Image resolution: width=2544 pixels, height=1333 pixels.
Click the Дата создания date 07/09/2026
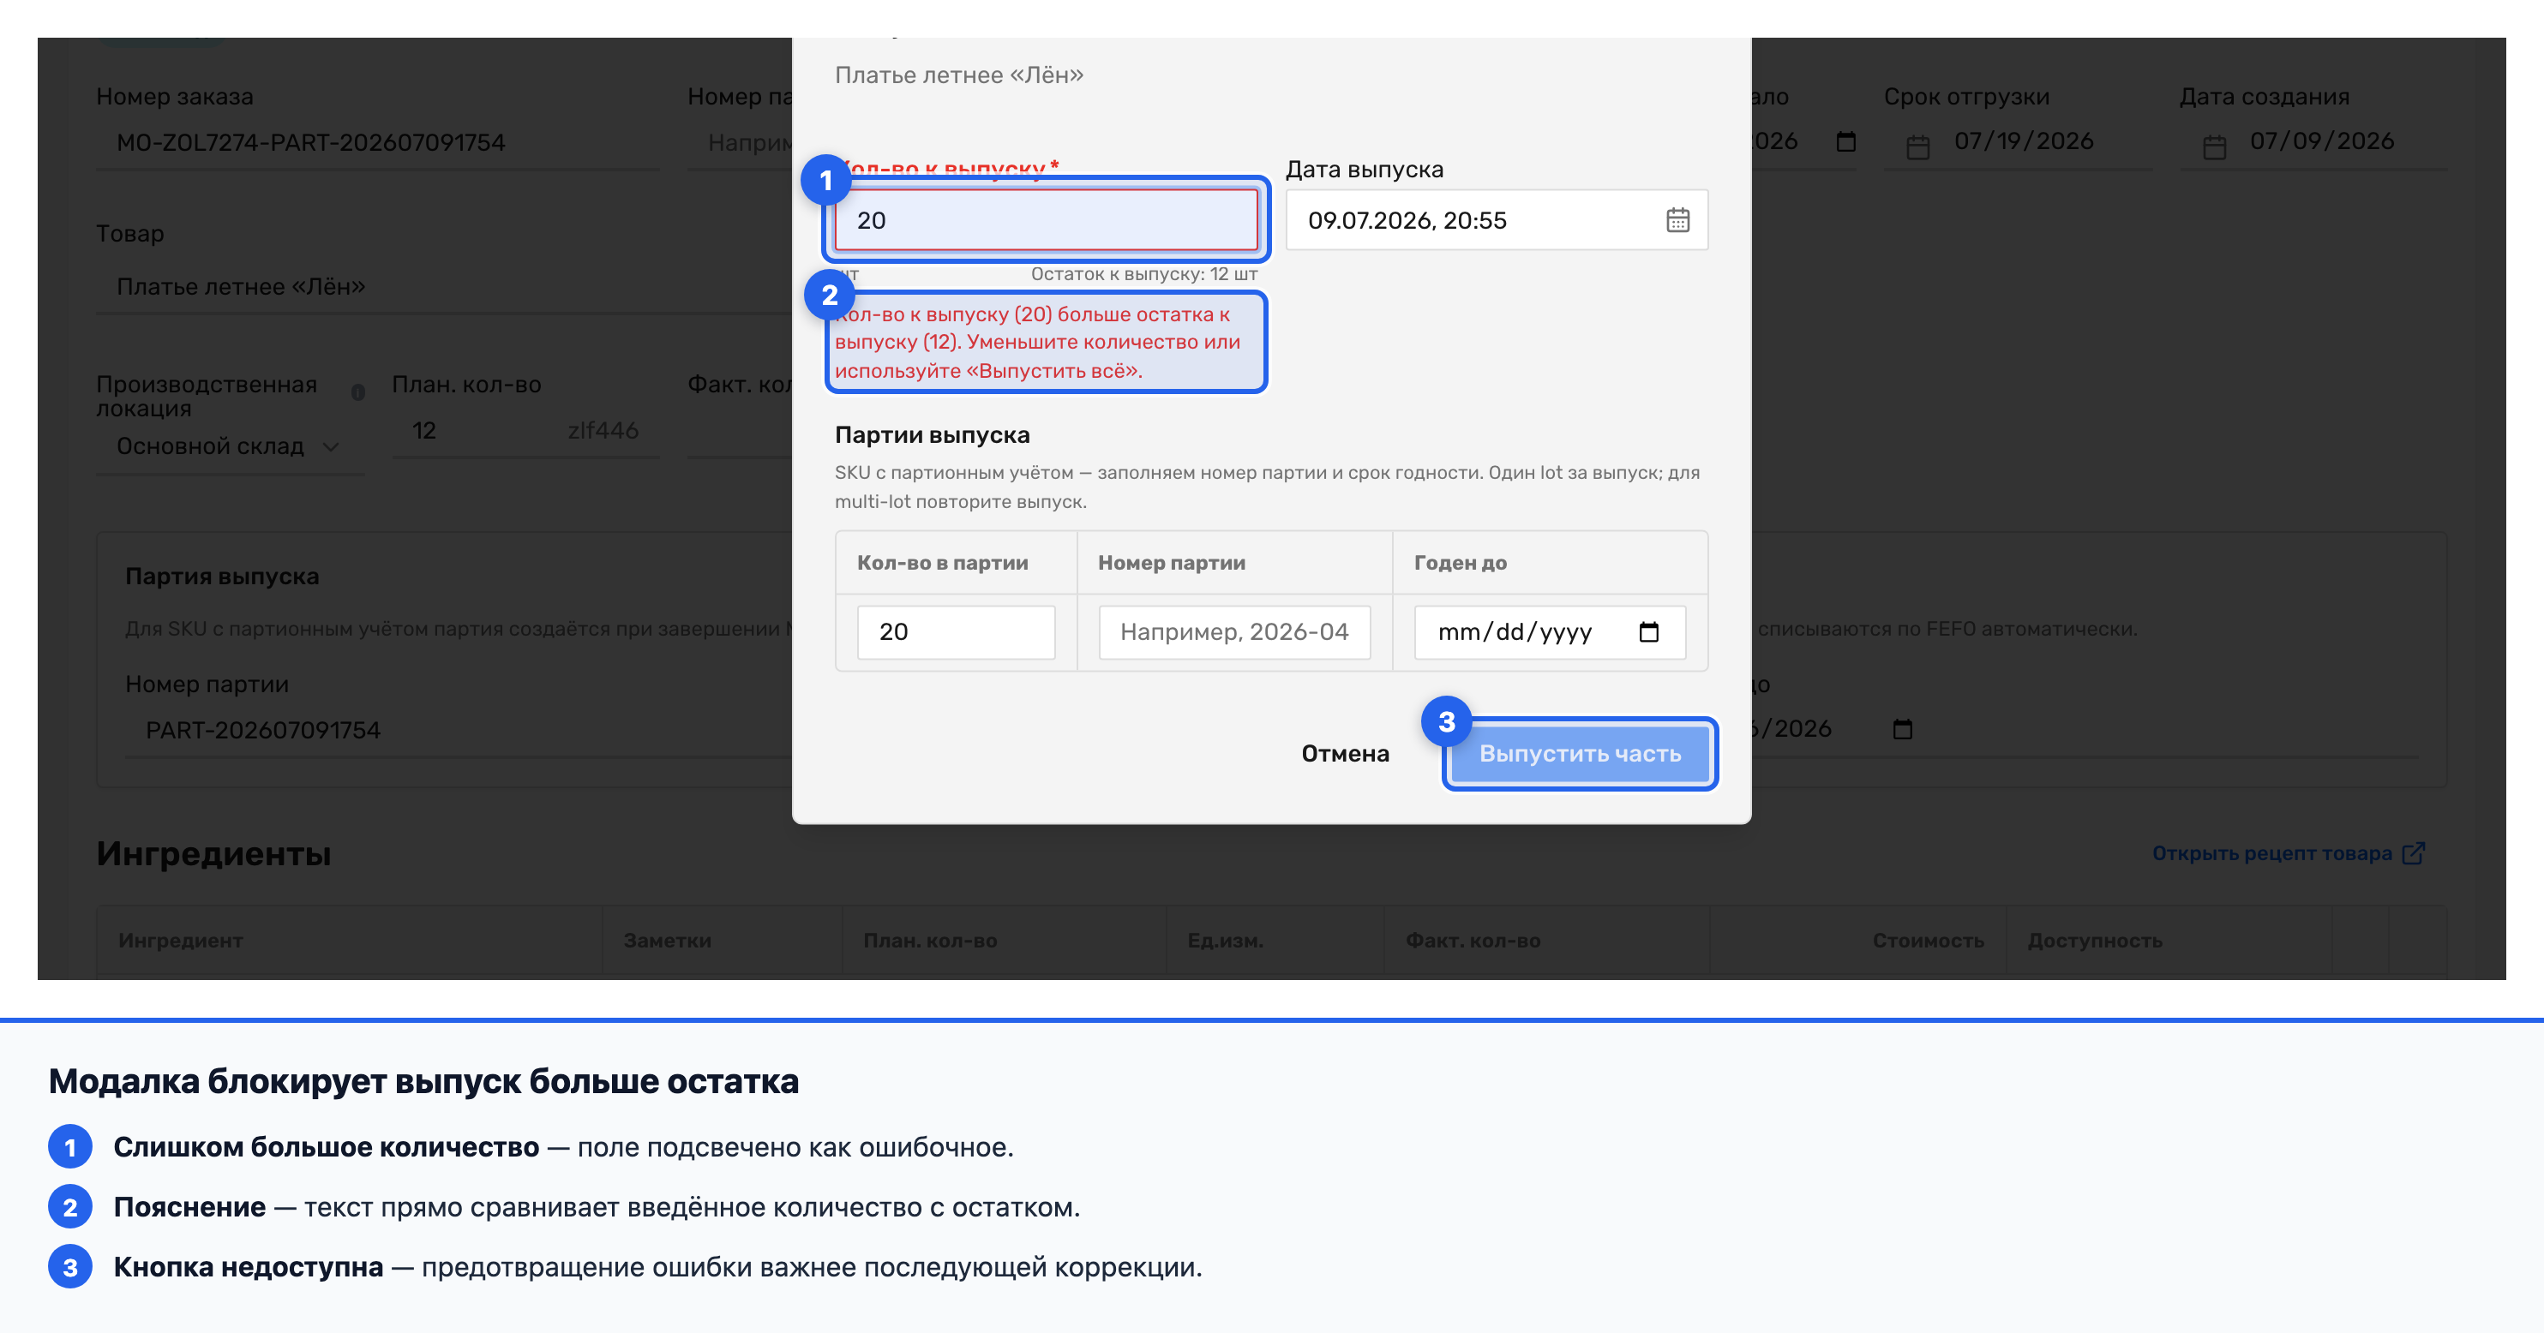[x=2321, y=141]
